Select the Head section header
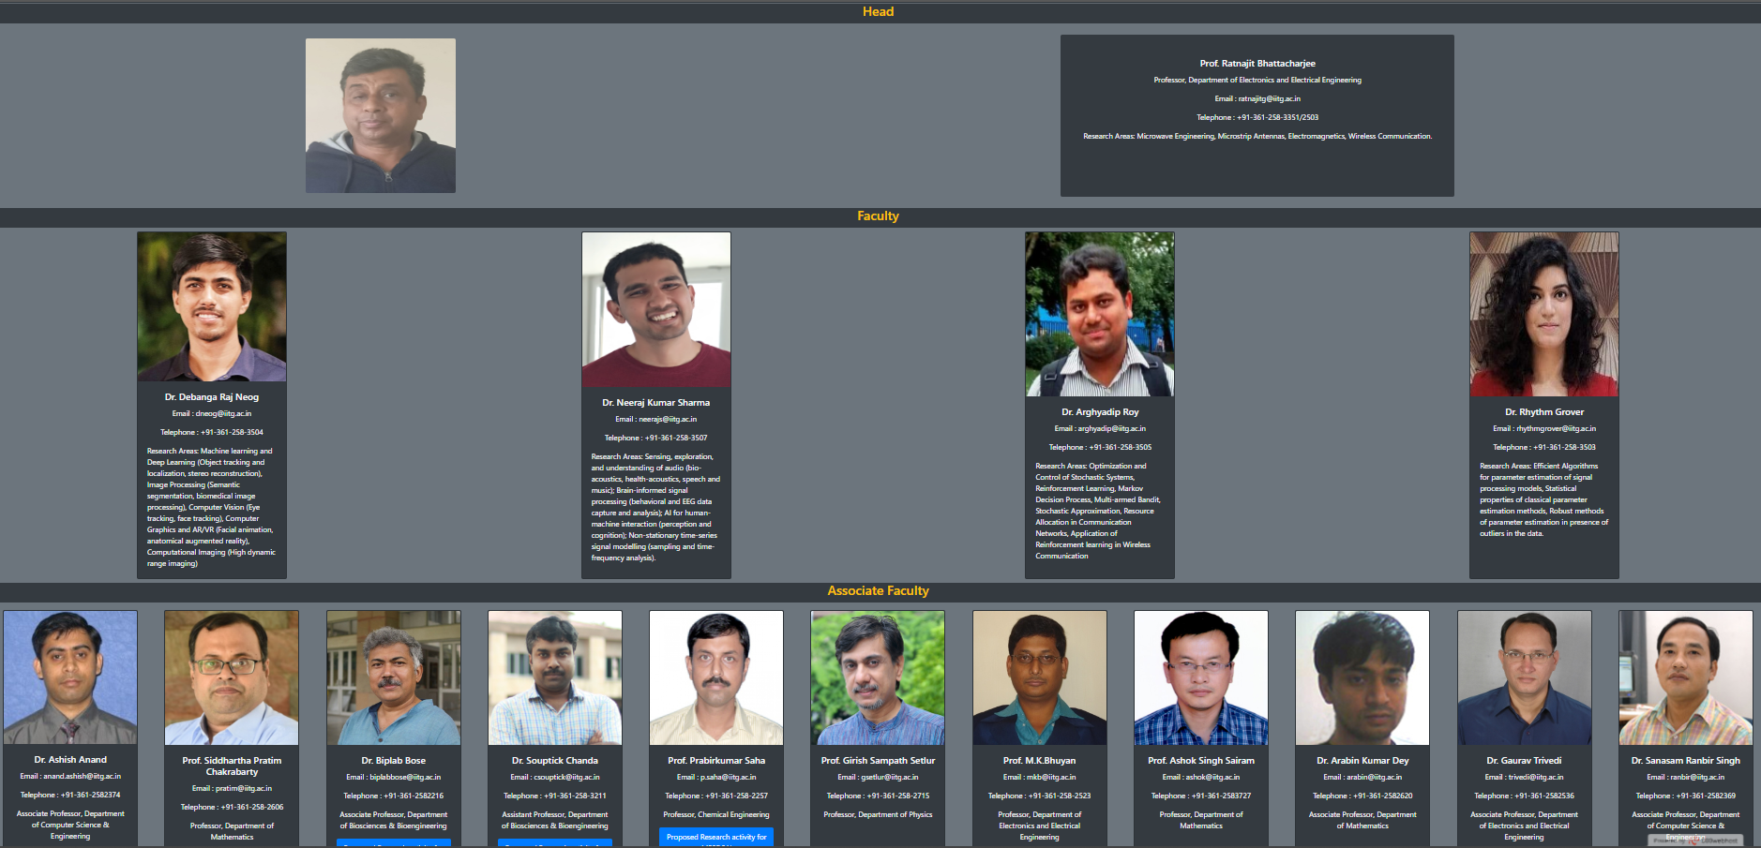The width and height of the screenshot is (1761, 848). point(877,11)
